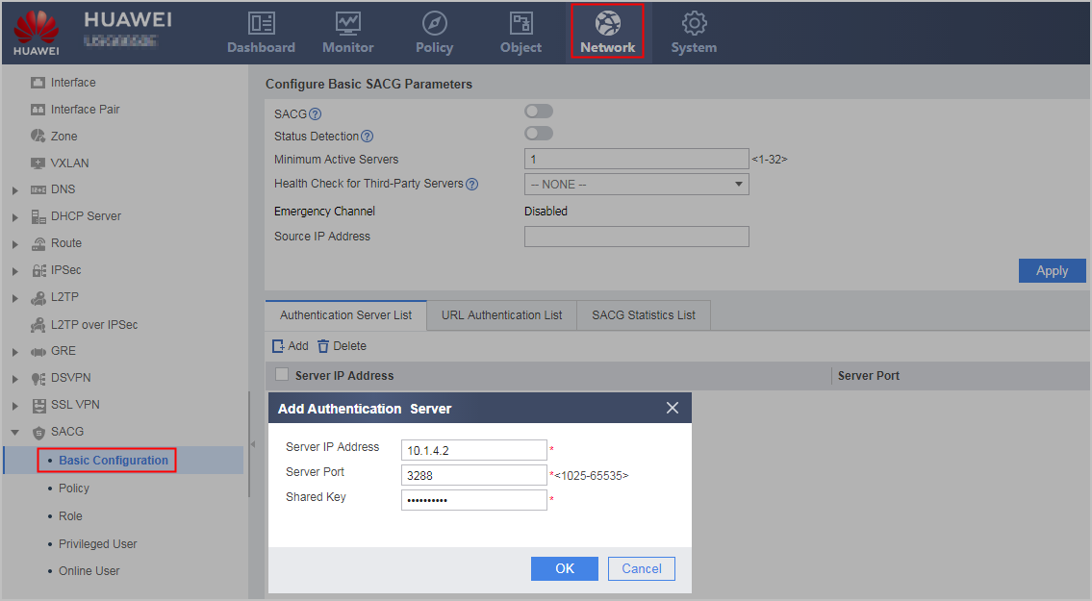The image size is (1092, 601).
Task: Switch to SACG Statistics List tab
Action: (x=644, y=315)
